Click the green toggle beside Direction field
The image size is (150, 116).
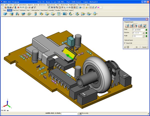pyautogui.click(x=146, y=33)
